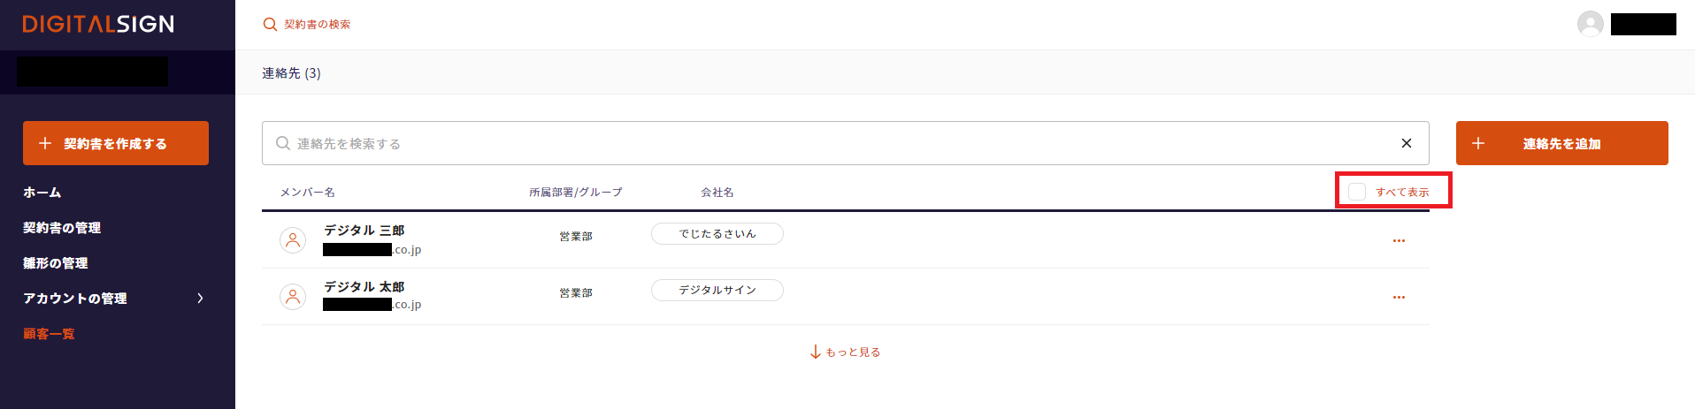Click avatar icon of デジタル 太郎
Viewport: 1695px width, 409px height.
293,297
